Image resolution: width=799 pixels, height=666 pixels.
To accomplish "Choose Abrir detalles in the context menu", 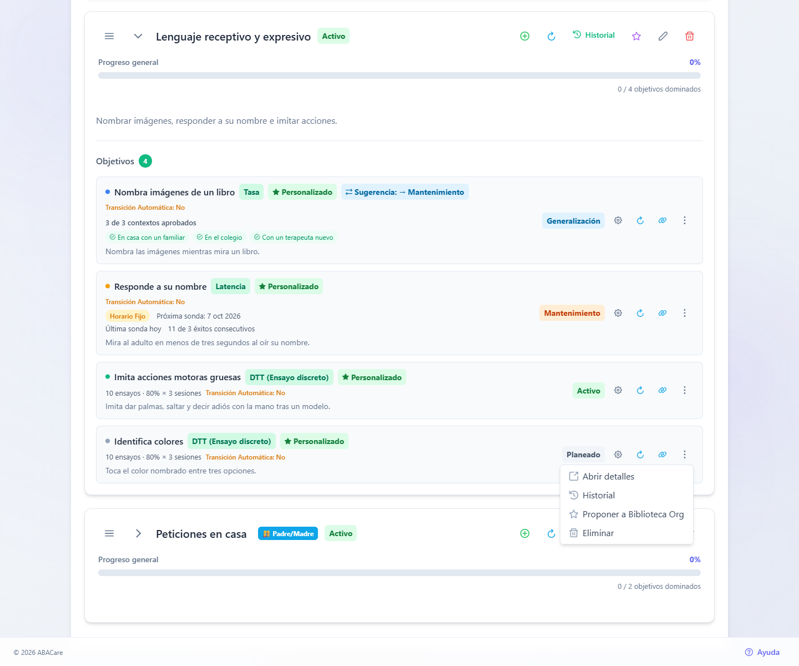I will 626,476.
